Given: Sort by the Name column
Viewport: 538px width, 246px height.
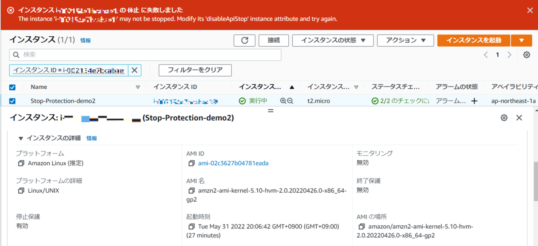Looking at the screenshot, I should [x=138, y=87].
